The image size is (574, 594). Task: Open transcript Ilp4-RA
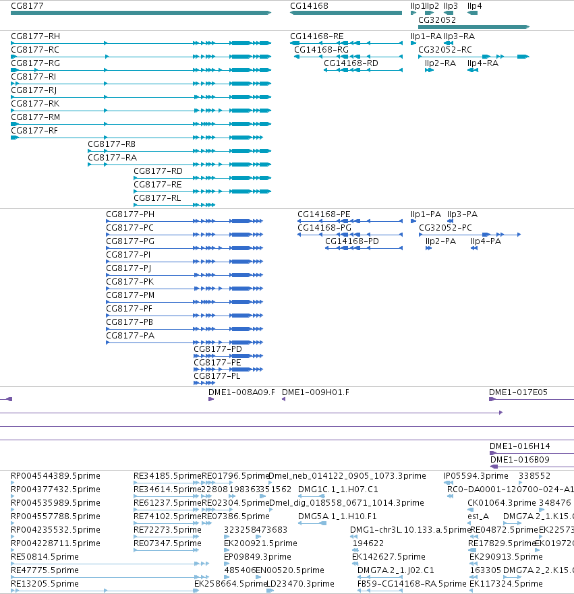483,63
